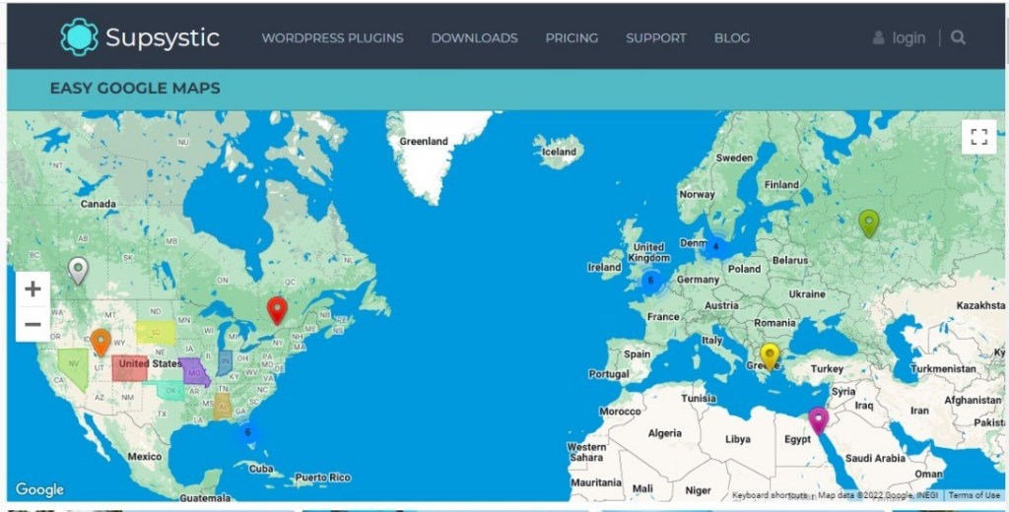
Task: Click the Kazakhstan label
Action: click(x=980, y=305)
